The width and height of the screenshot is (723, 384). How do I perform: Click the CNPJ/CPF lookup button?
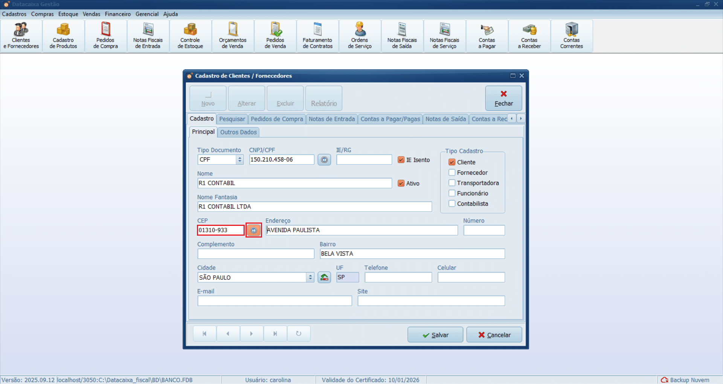click(x=324, y=160)
